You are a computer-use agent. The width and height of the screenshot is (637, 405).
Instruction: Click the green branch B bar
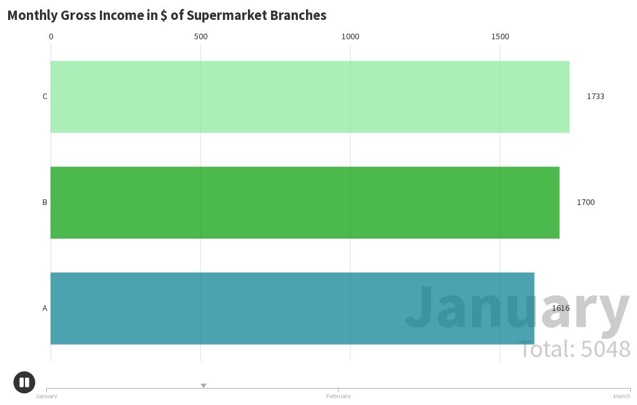pos(305,202)
